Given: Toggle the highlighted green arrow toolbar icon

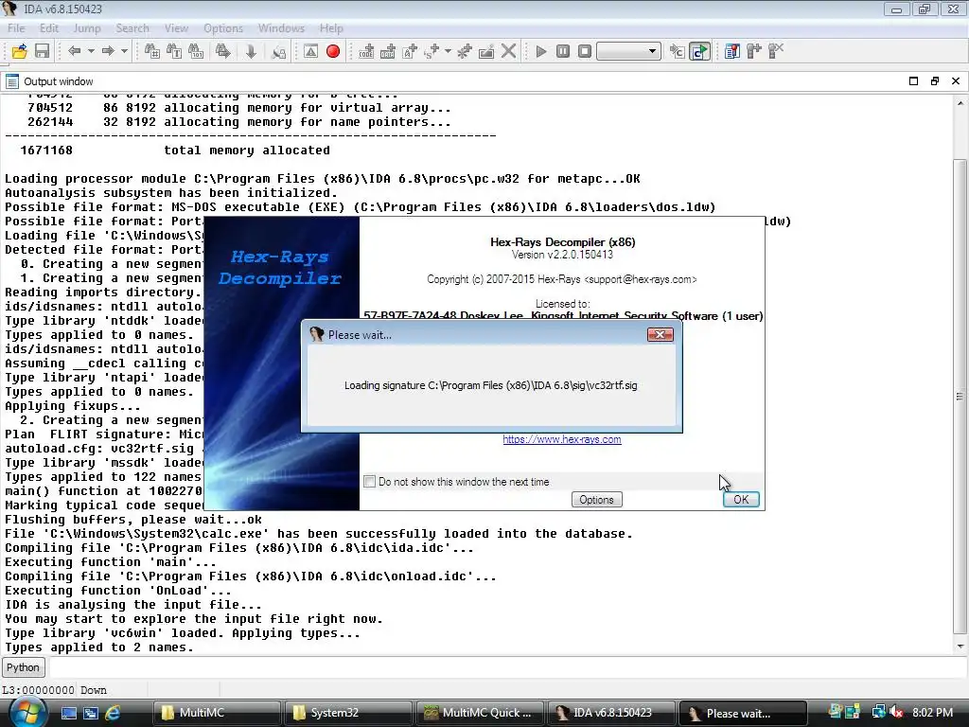Looking at the screenshot, I should click(699, 51).
